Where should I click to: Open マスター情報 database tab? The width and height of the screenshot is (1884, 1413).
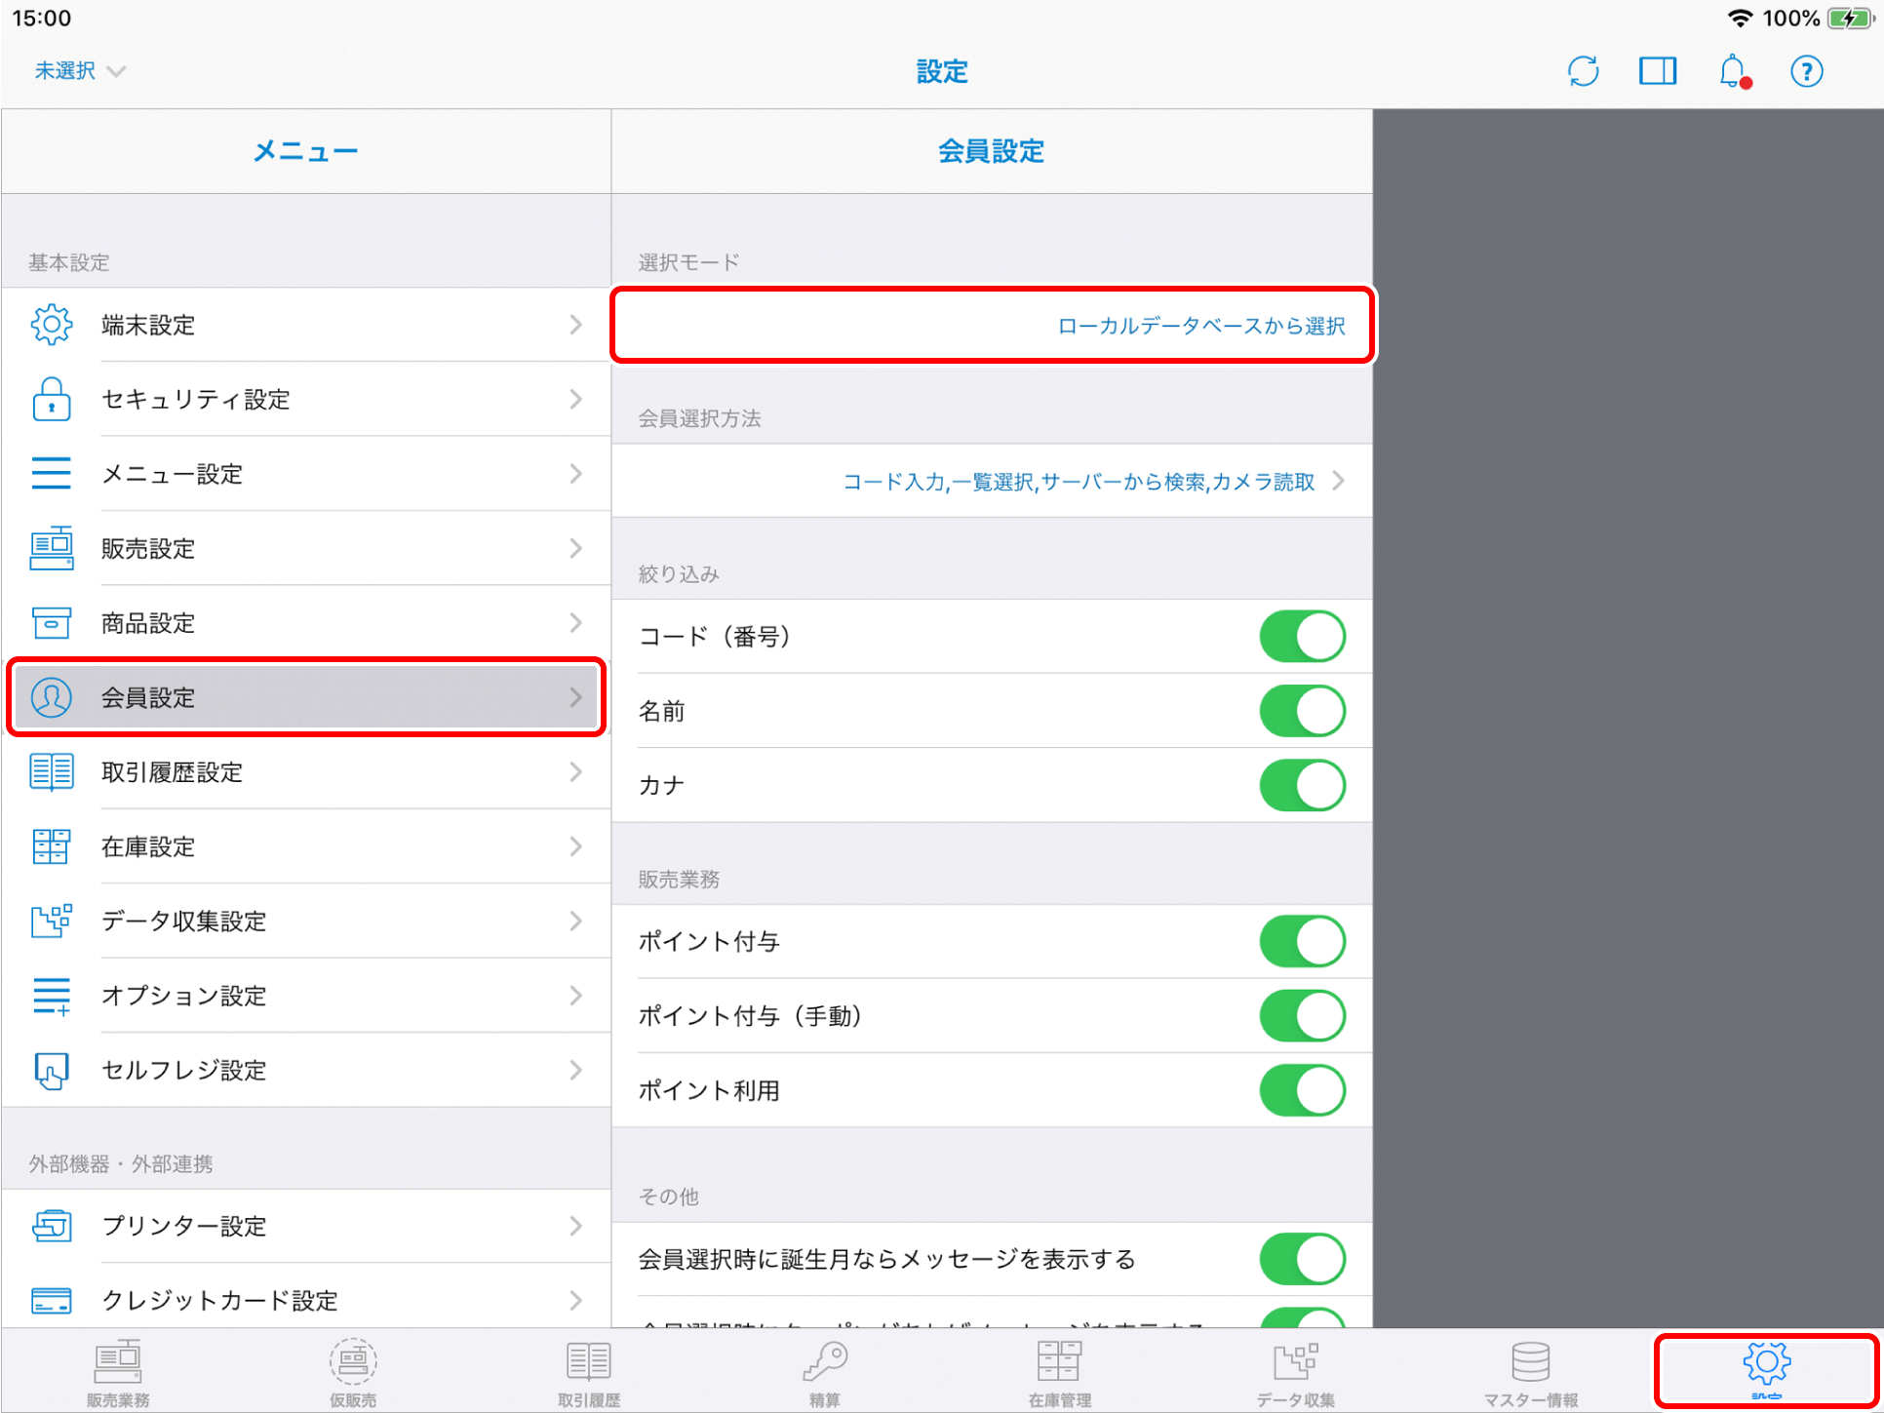pos(1531,1373)
